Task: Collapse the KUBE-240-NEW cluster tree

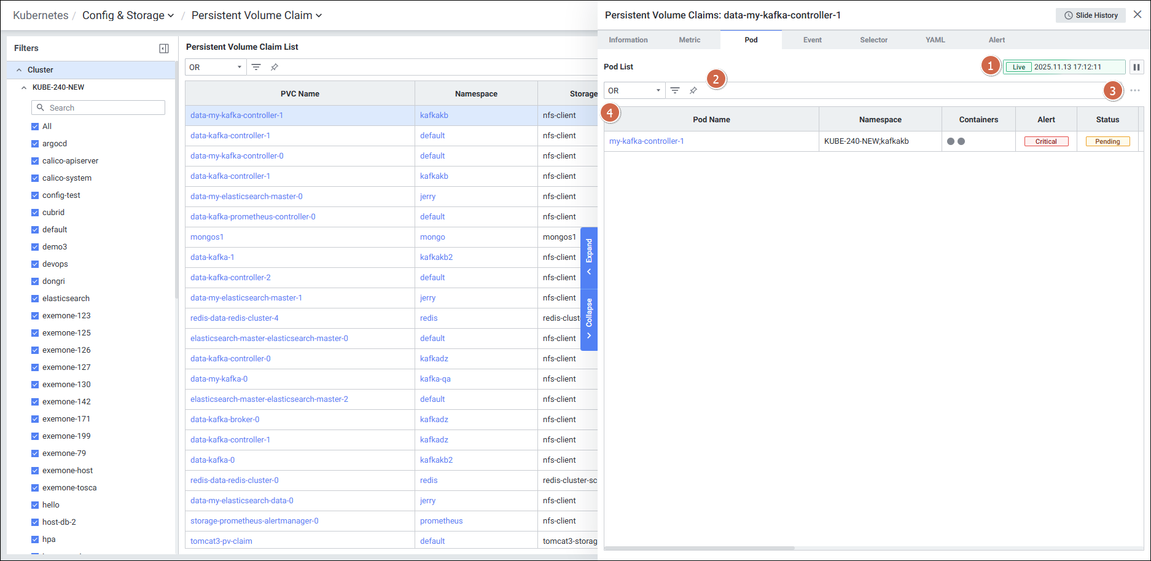Action: (x=24, y=87)
